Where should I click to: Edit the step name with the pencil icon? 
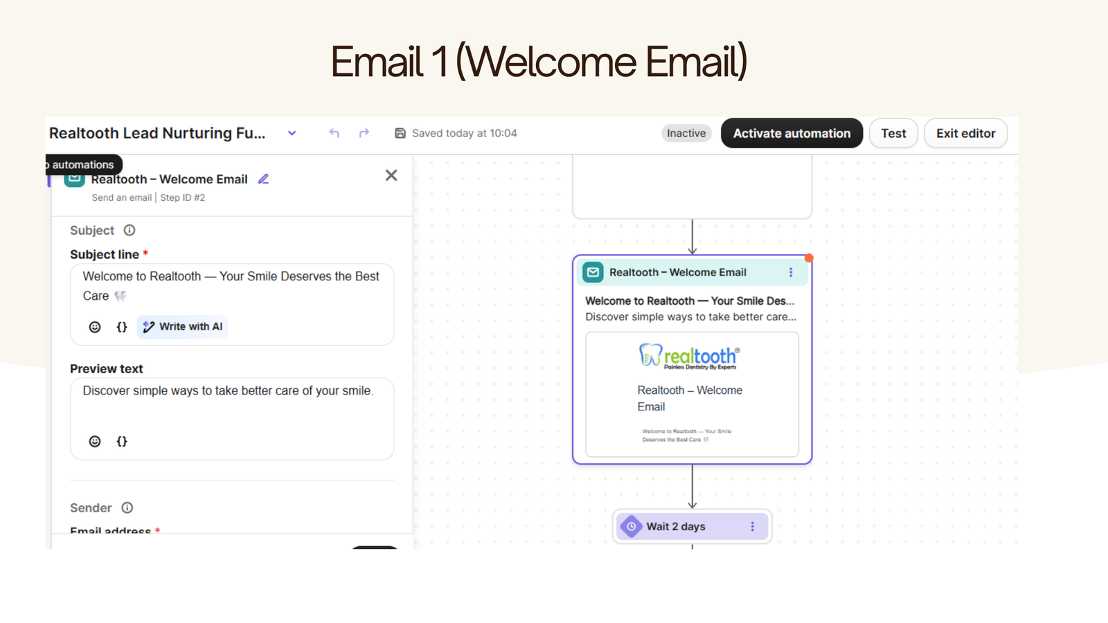click(x=263, y=179)
